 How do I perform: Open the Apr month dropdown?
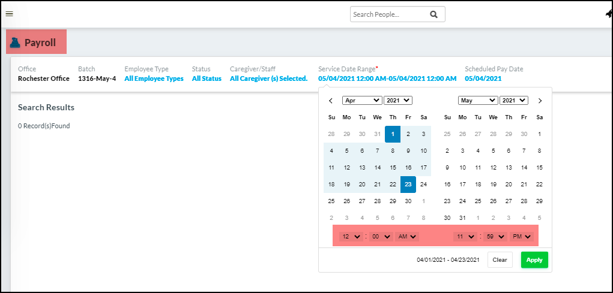pos(361,101)
